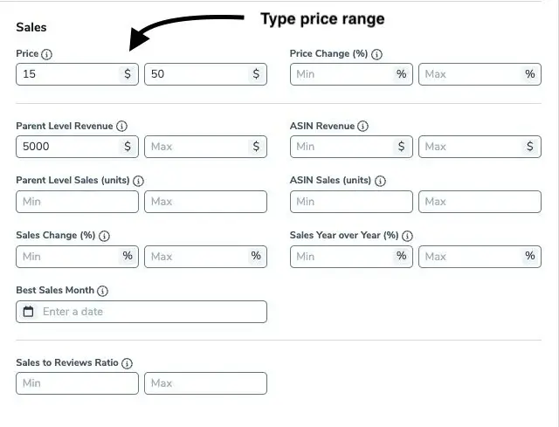Click the calendar icon in Best Sales Month
The image size is (559, 427).
pos(28,312)
